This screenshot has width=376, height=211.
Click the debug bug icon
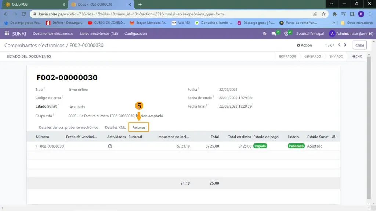pos(265,34)
